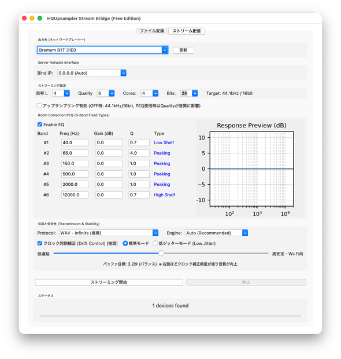Click band #2 Freq field 65.0
This screenshot has width=341, height=359.
pos(75,153)
